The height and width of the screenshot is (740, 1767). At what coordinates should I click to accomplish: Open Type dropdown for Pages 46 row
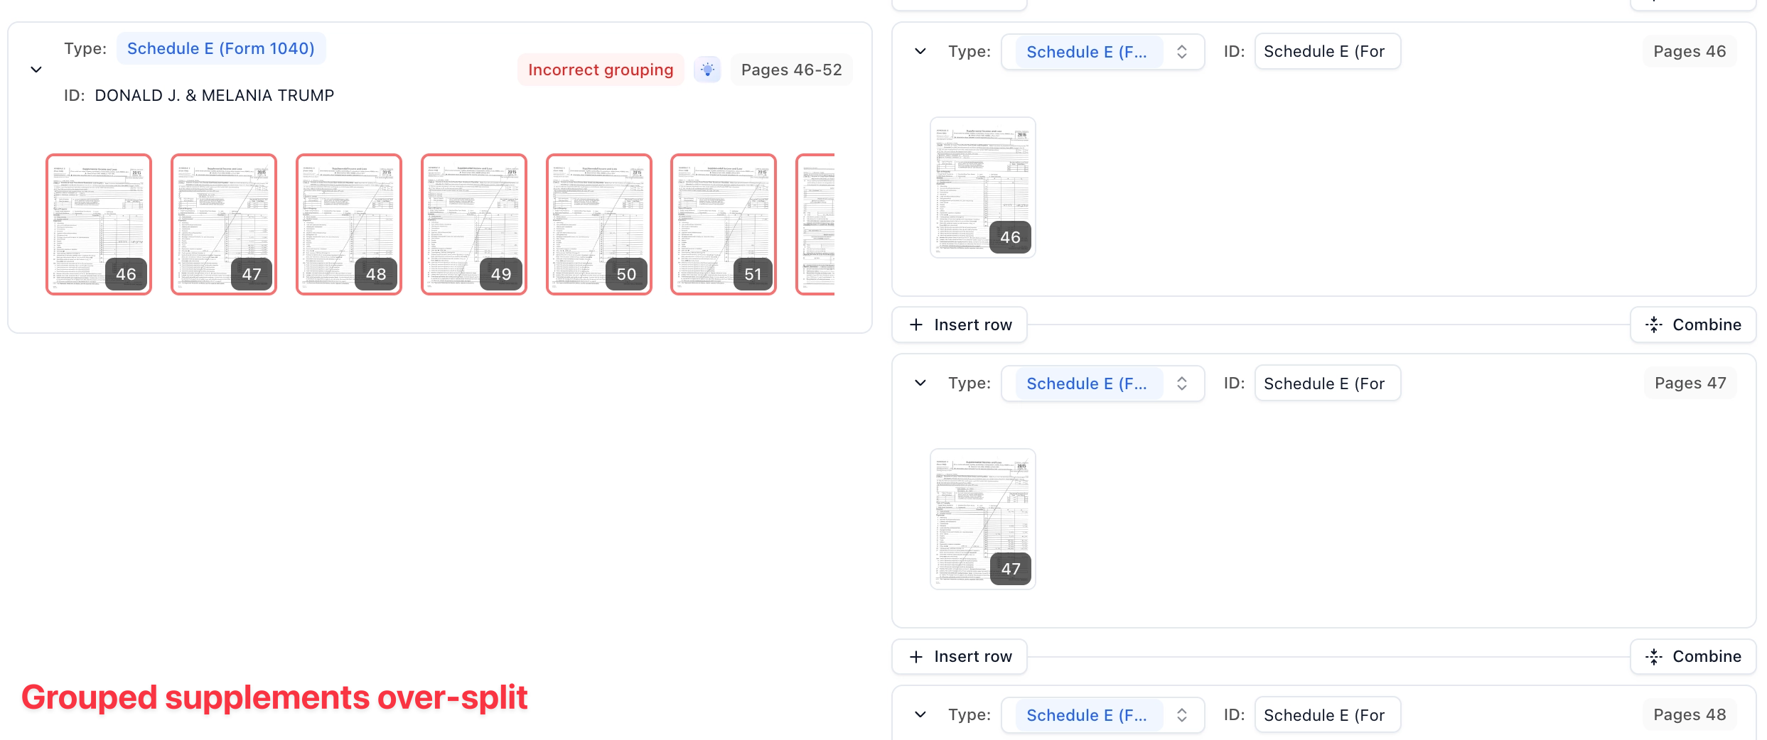click(1102, 52)
